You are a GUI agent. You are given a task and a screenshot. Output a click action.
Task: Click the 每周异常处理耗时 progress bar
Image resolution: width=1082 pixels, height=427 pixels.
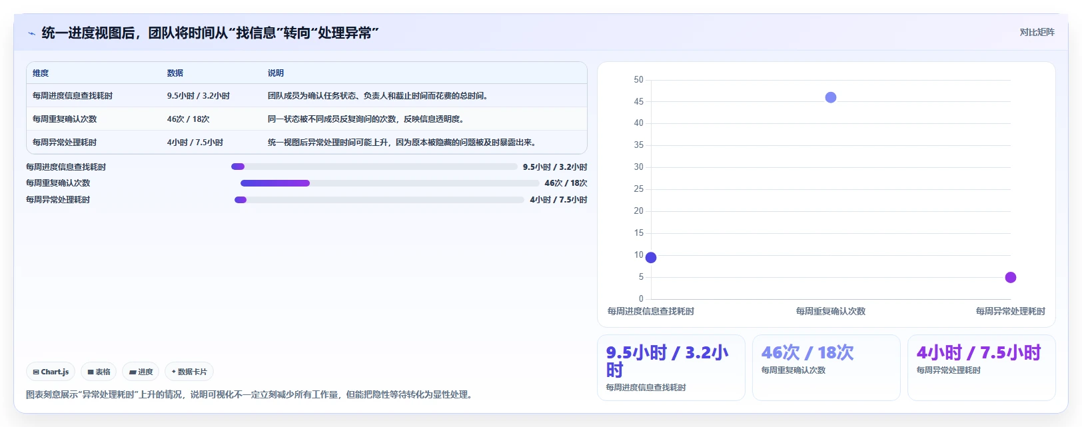pos(379,200)
